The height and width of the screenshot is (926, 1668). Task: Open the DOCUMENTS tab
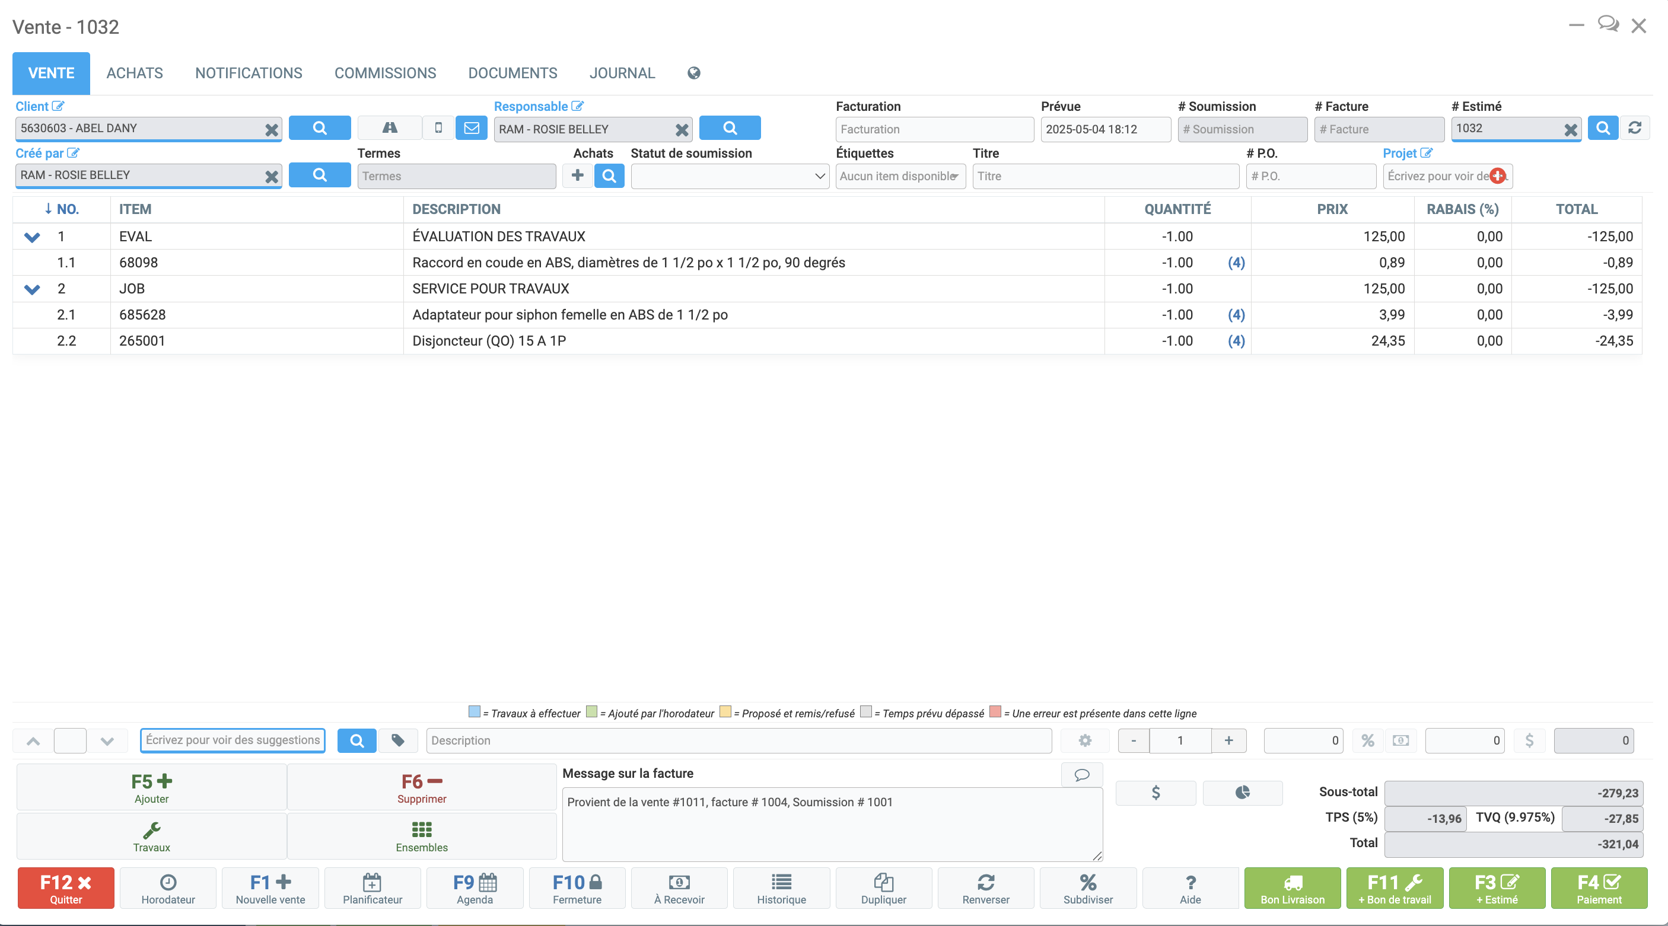click(512, 73)
